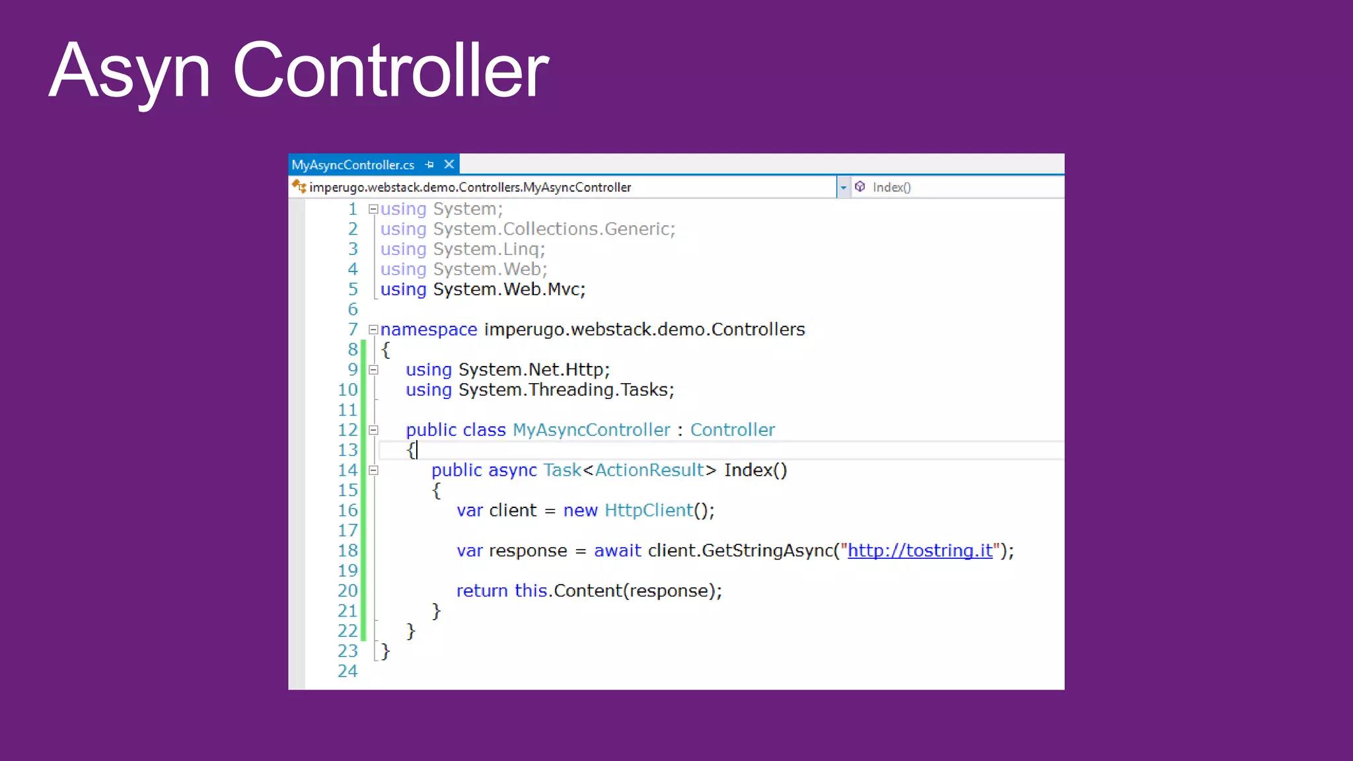This screenshot has height=761, width=1353.
Task: Click the green change marker beside line 16
Action: coord(363,511)
